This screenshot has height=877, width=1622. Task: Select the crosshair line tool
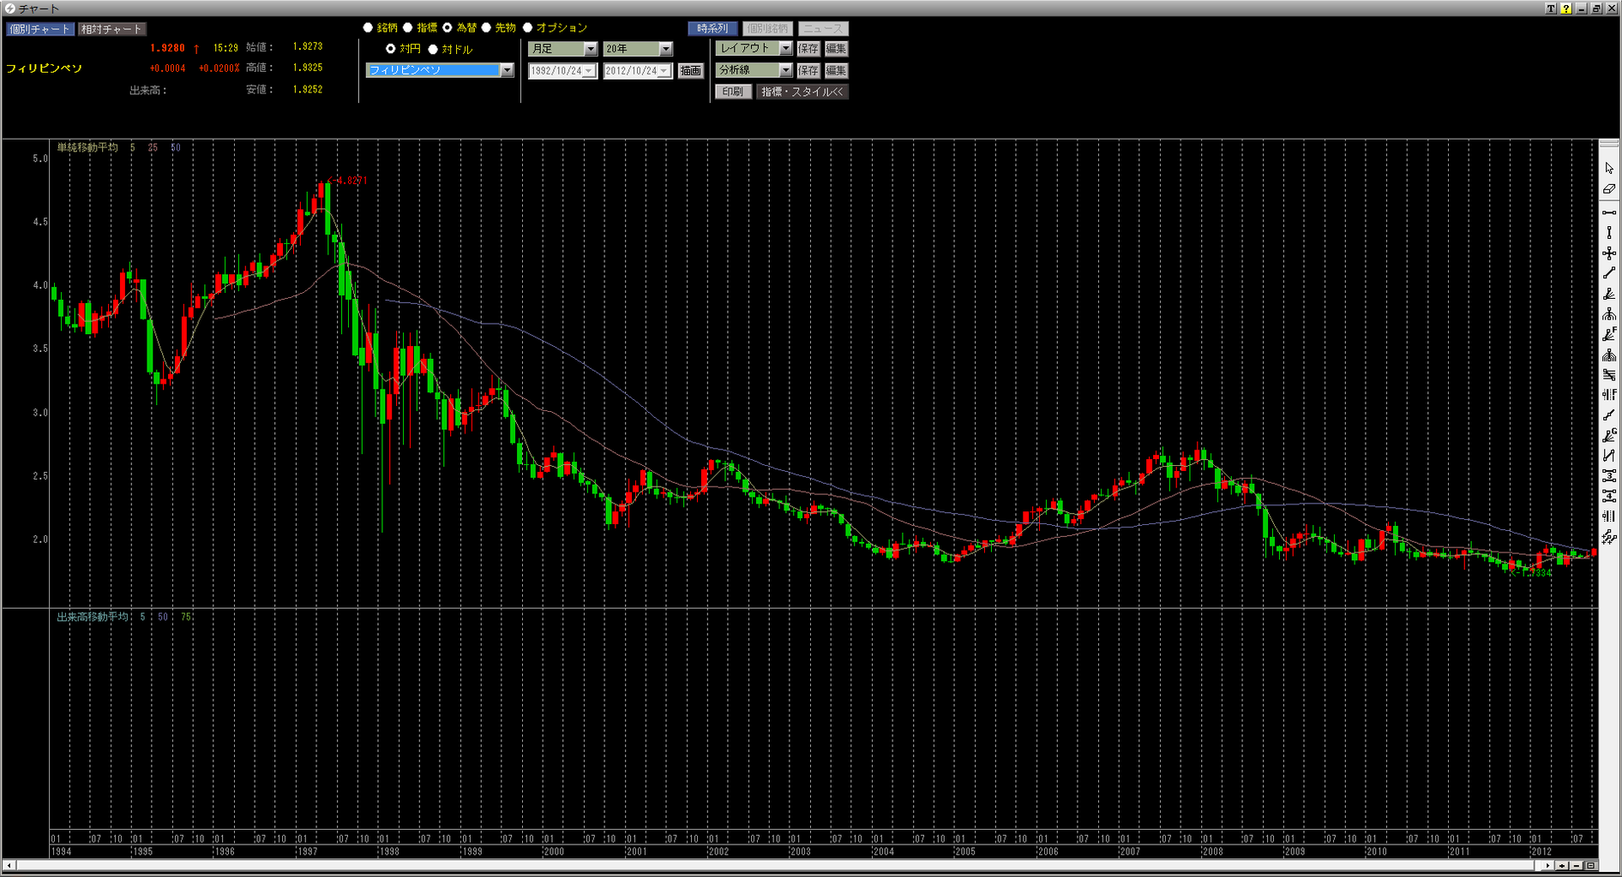click(1609, 254)
